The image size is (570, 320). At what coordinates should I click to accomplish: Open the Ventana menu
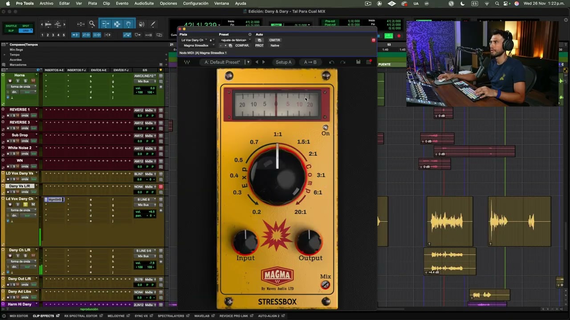(x=221, y=4)
